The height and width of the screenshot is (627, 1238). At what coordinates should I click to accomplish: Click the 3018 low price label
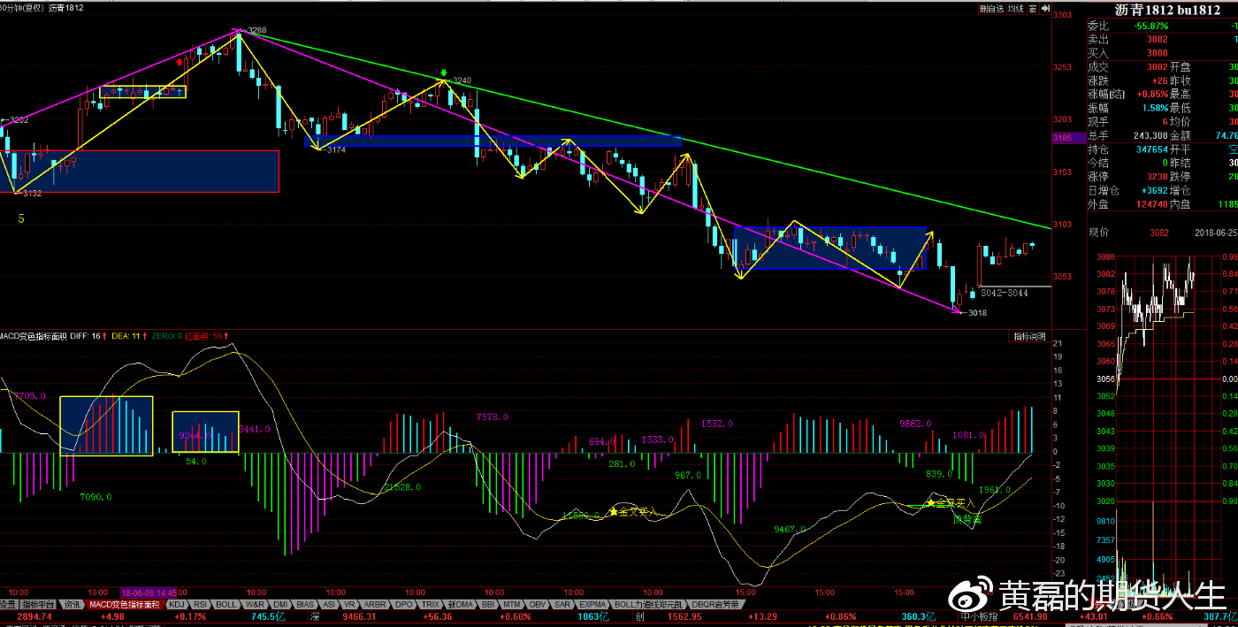977,313
